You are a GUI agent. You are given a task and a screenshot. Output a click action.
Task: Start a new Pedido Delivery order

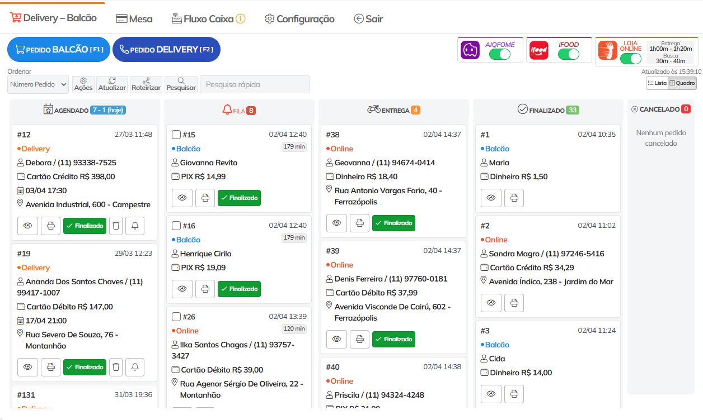point(166,49)
